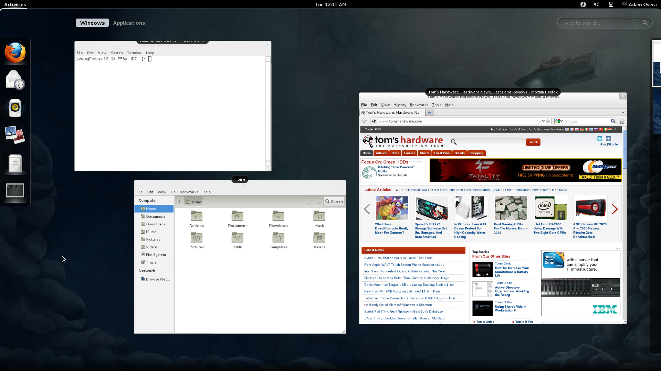Click Search button in file manager

(x=334, y=202)
